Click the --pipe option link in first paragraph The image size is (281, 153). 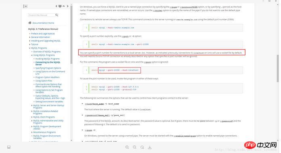pos(173,7)
